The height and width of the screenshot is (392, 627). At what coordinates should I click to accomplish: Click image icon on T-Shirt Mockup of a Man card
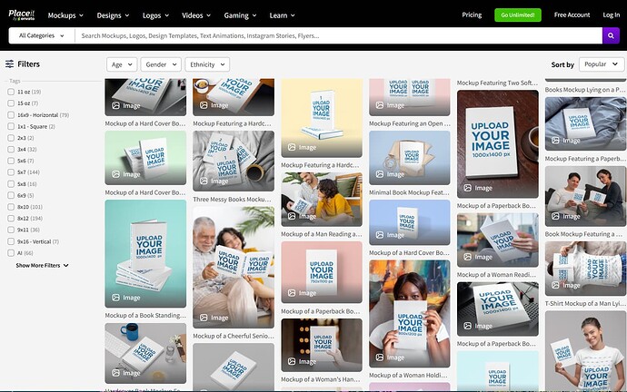click(x=555, y=285)
